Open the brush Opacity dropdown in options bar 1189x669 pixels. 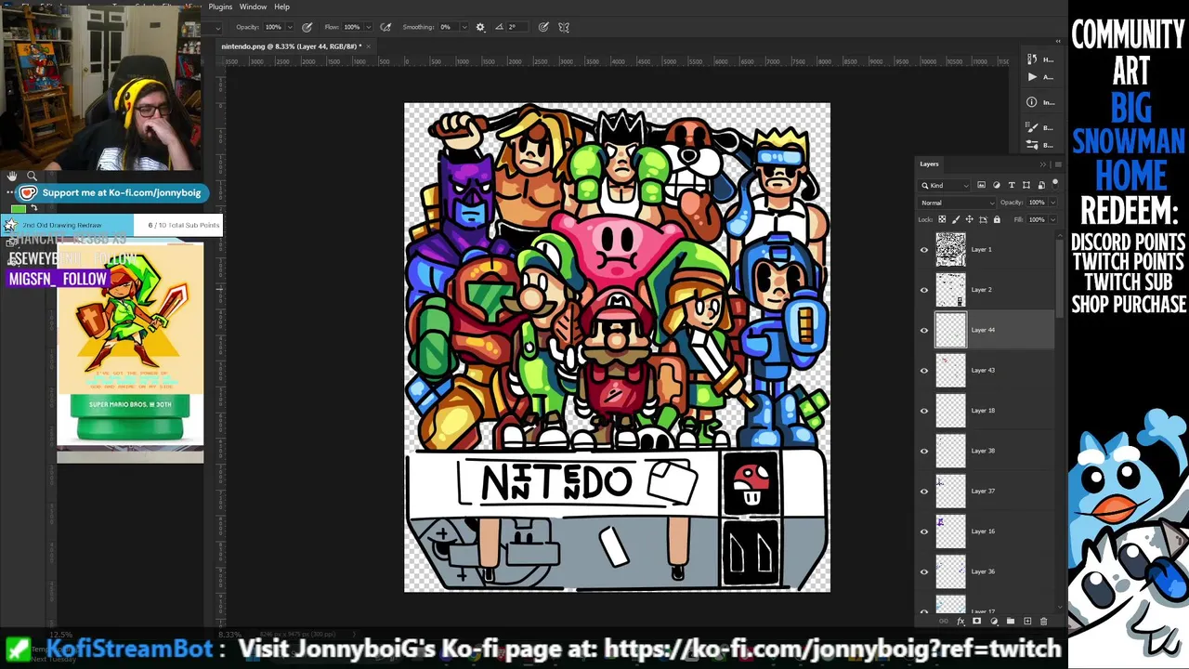(x=290, y=27)
